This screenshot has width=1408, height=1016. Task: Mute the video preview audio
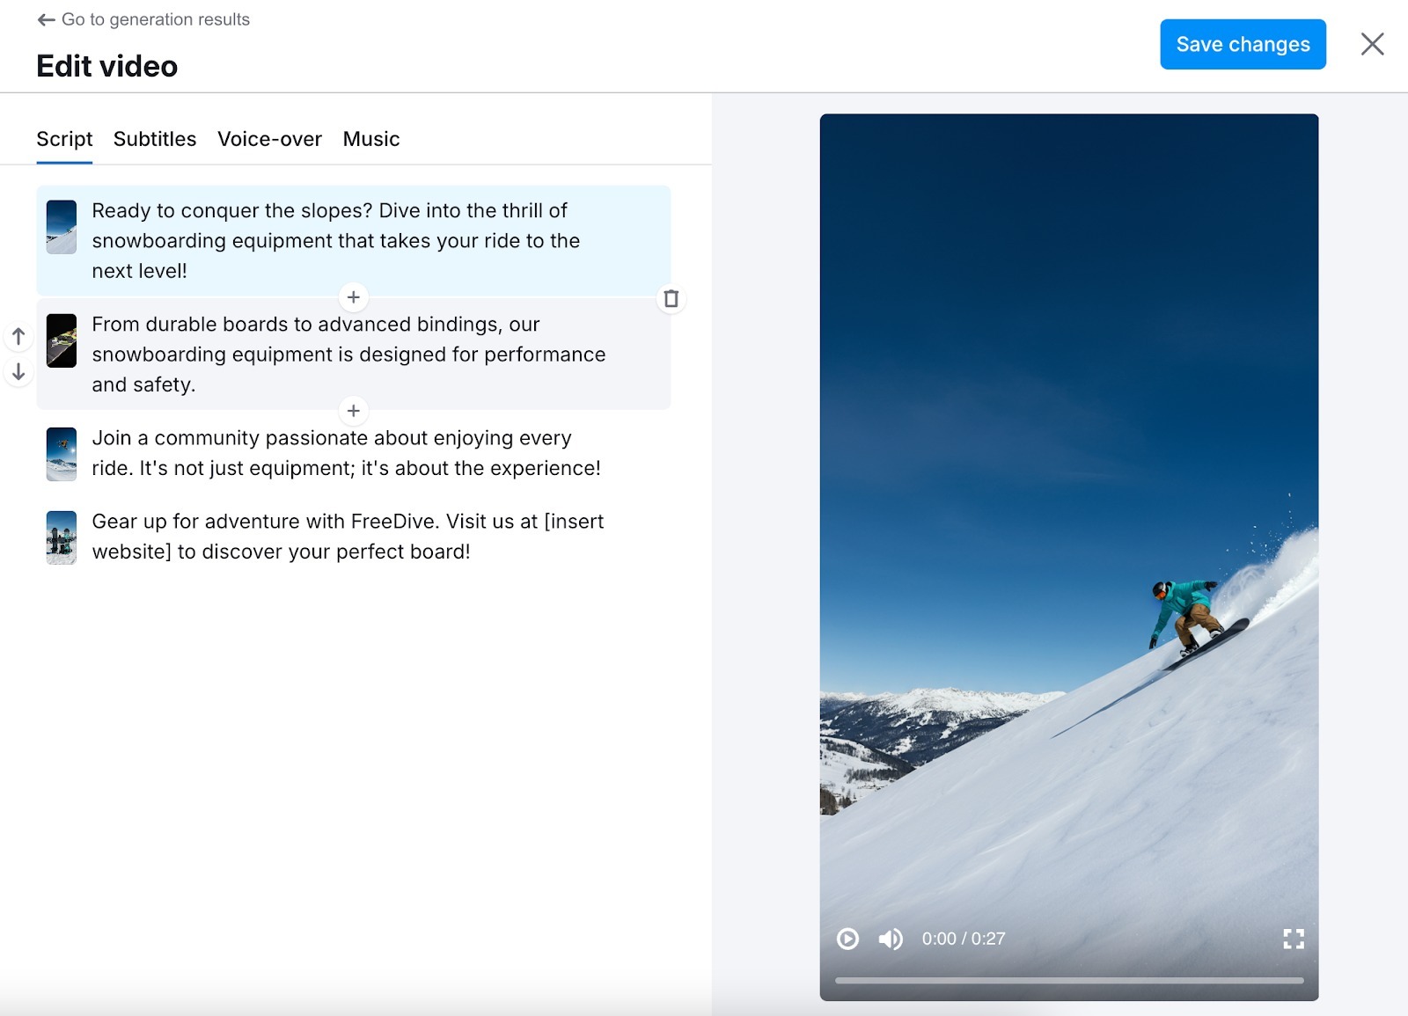tap(891, 939)
